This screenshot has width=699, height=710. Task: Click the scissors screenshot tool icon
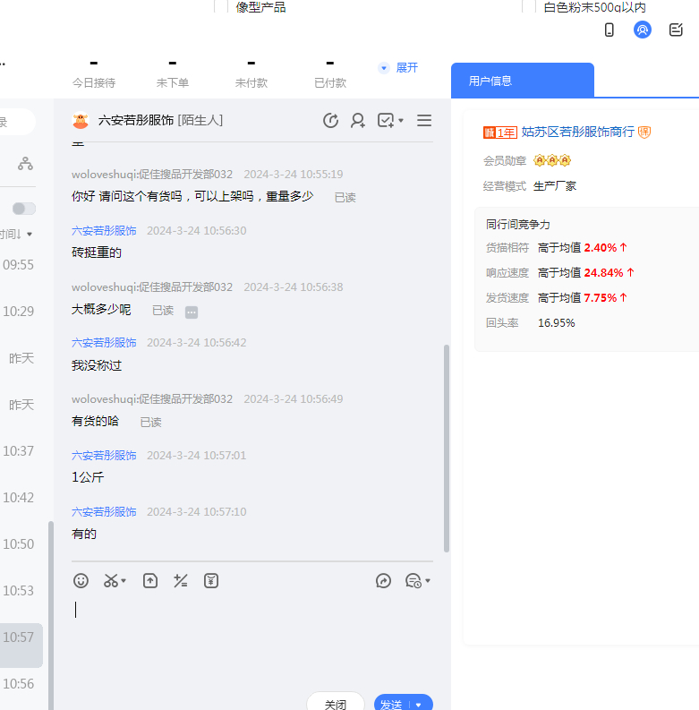(111, 581)
